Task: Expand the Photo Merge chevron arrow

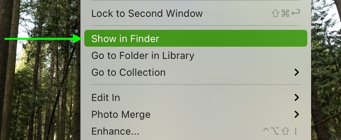Action: pos(297,114)
